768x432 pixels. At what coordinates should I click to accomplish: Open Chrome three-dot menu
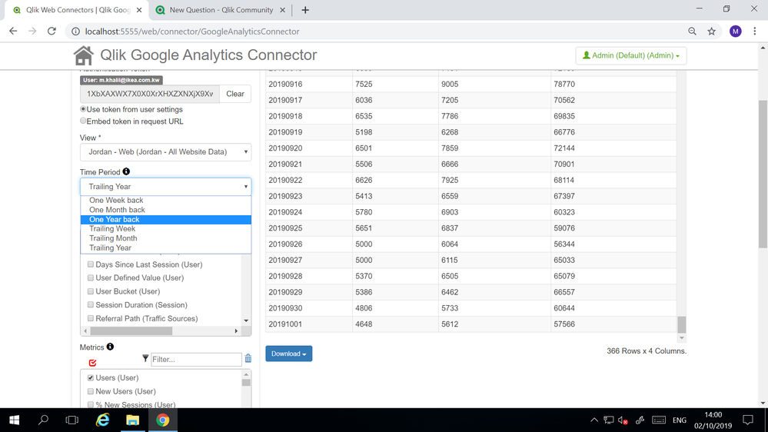(755, 32)
